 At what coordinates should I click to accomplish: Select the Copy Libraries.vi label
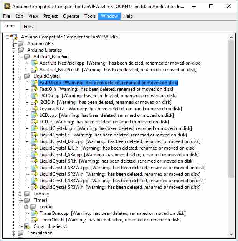[x=50, y=226]
